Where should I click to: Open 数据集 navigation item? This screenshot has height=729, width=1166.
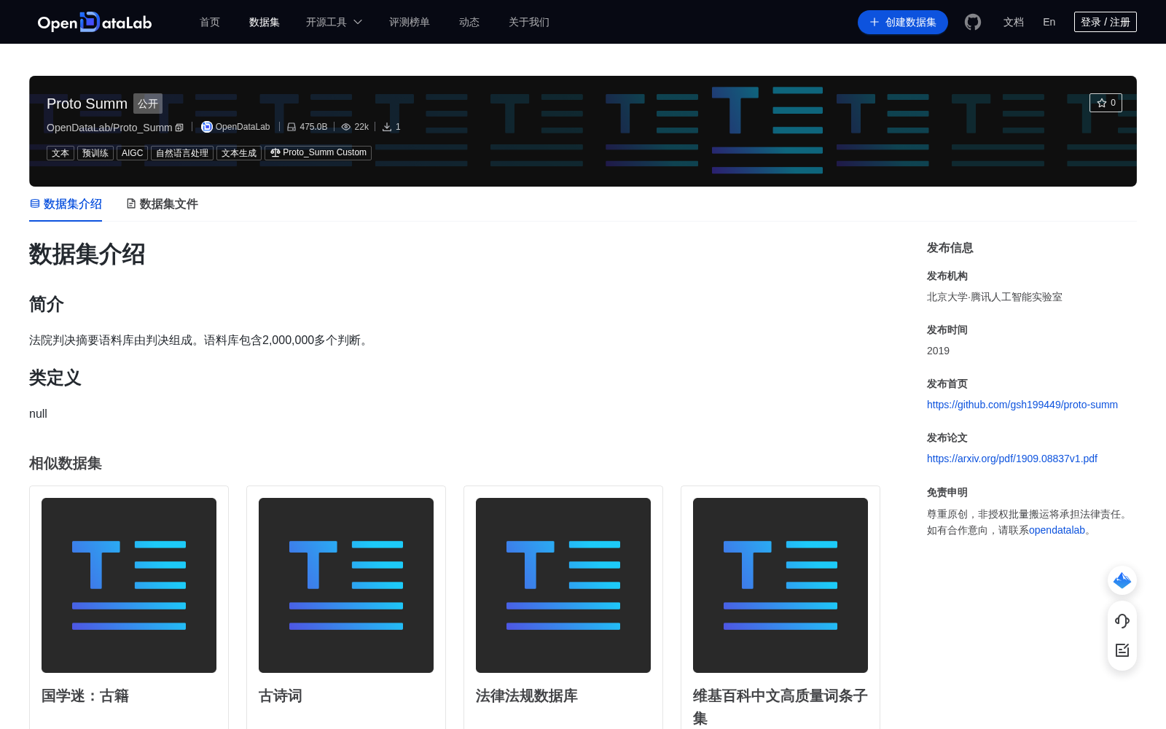265,22
